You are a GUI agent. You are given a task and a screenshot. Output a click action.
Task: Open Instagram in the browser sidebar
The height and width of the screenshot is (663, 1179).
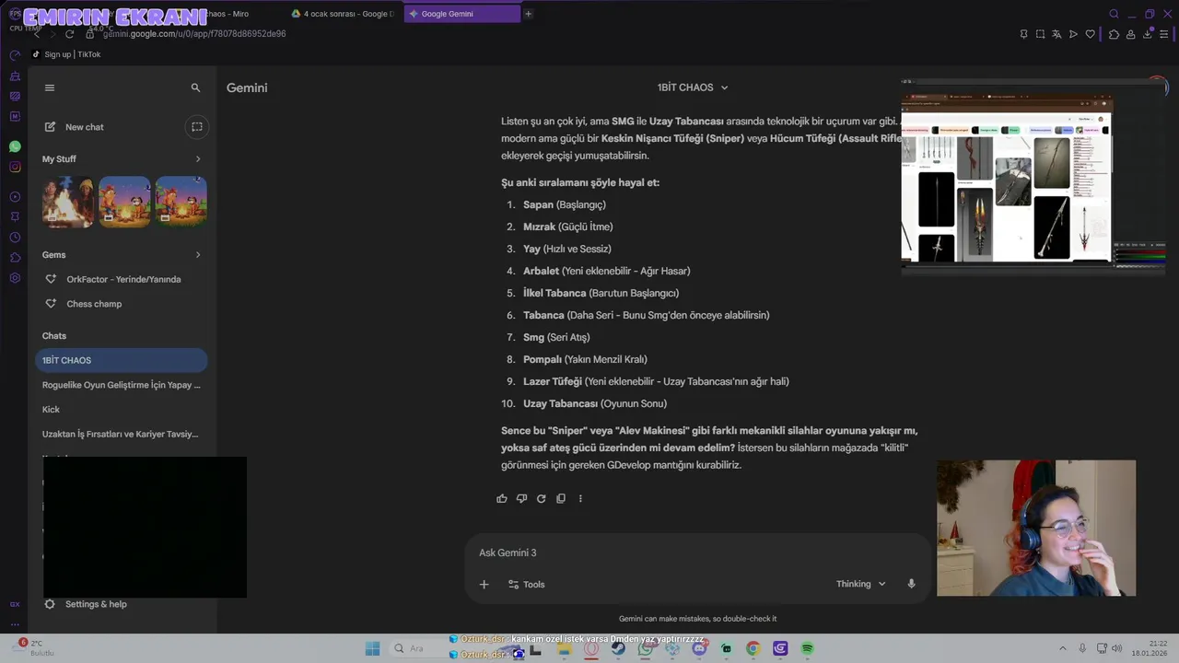[x=15, y=167]
